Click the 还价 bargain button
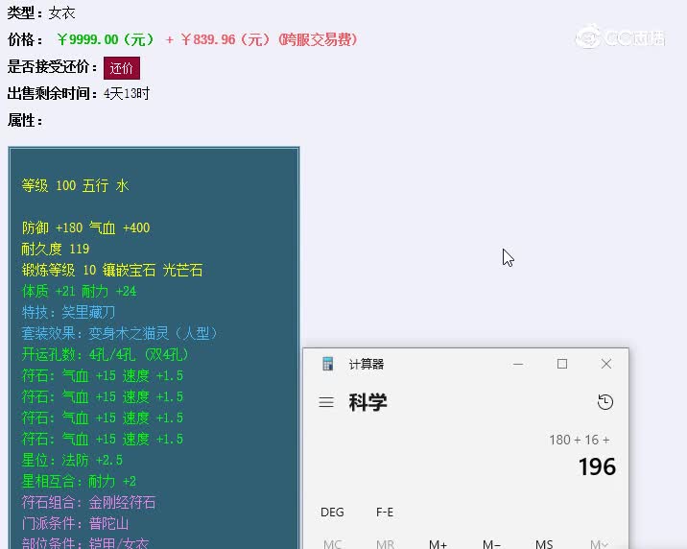 (122, 68)
